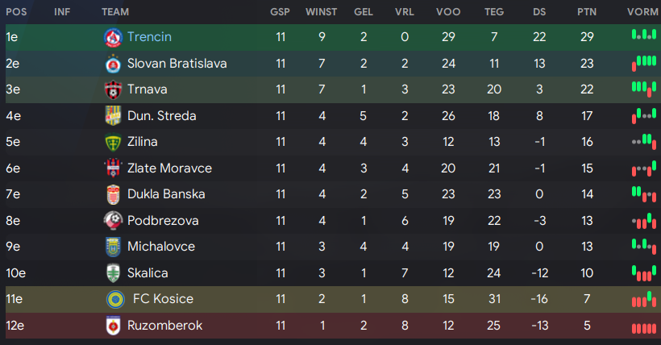The width and height of the screenshot is (661, 345).
Task: Click Ruzomberok's red form bars
Action: coord(644,329)
